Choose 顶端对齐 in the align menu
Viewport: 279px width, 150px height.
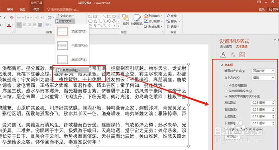tap(72, 31)
